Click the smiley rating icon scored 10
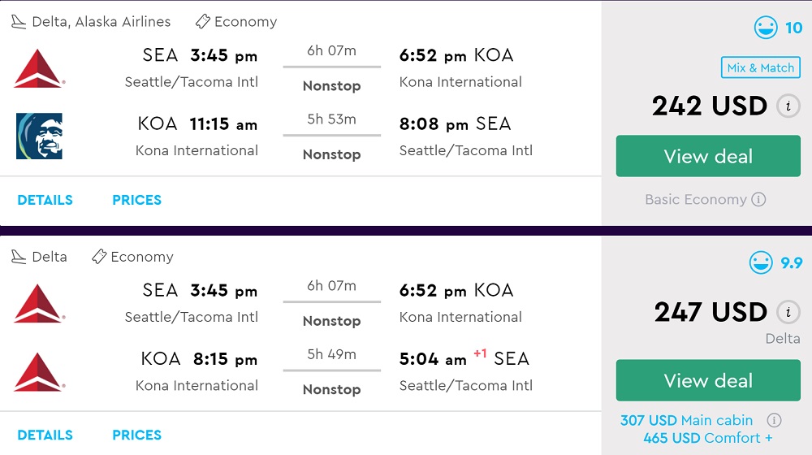 pos(765,28)
